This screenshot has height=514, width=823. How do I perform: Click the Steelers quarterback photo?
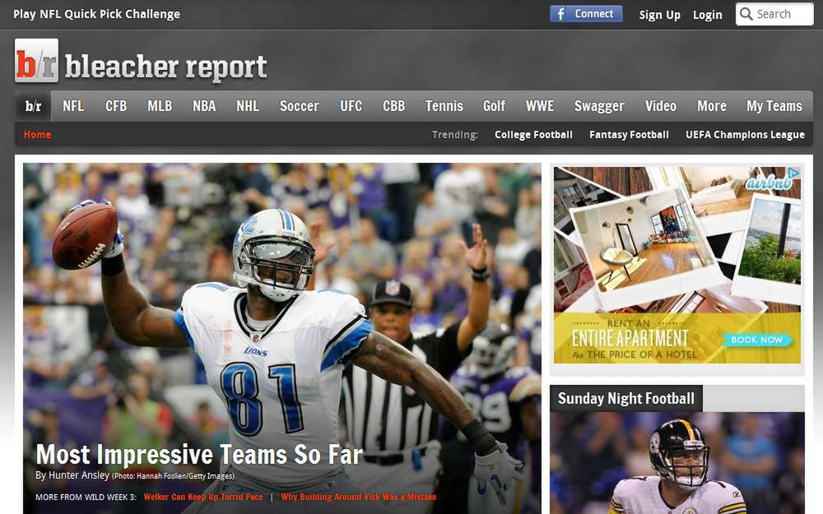(x=677, y=462)
